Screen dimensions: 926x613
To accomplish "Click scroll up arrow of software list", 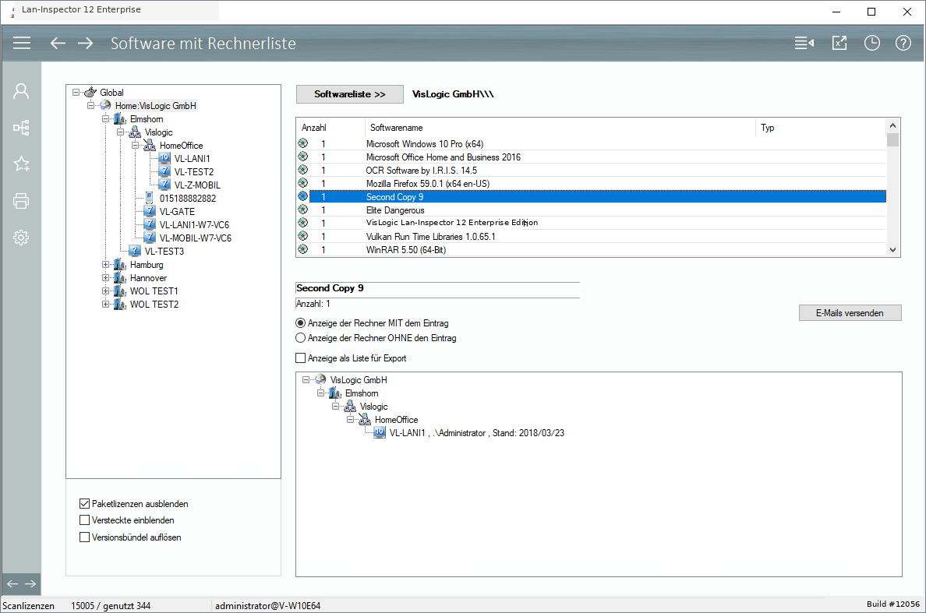I will tap(893, 125).
